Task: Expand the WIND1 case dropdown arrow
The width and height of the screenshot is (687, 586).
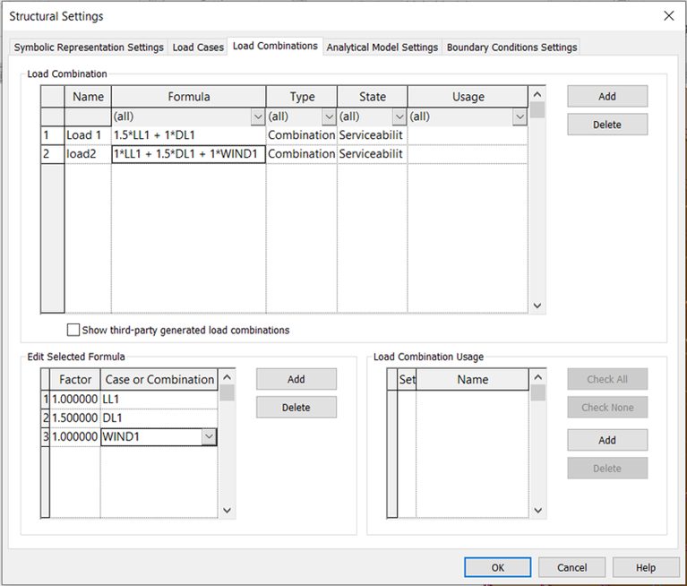Action: pos(209,436)
